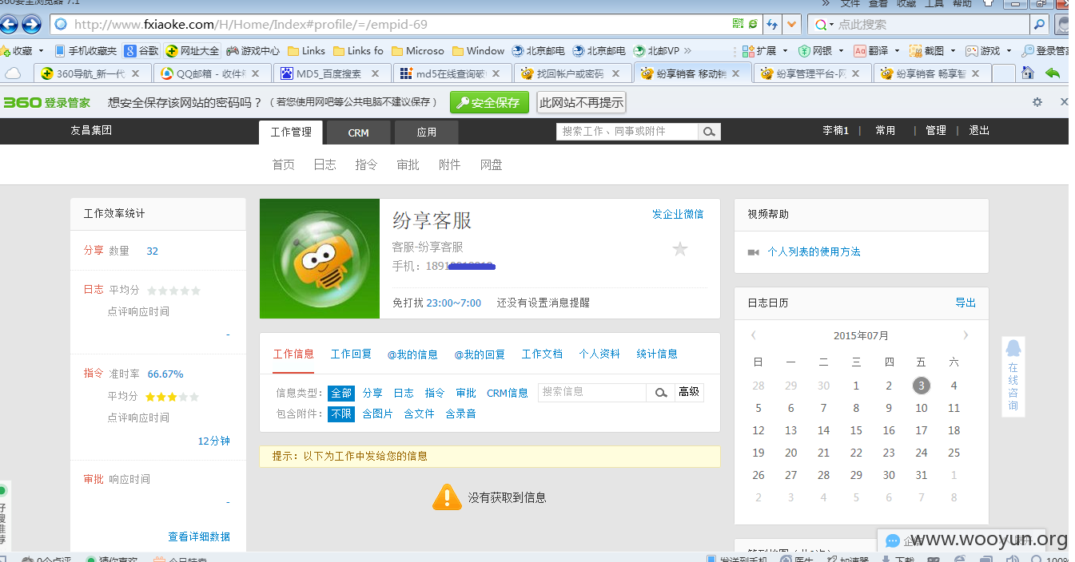Expand the 截图 dropdown arrow
The image size is (1075, 562).
(x=953, y=51)
